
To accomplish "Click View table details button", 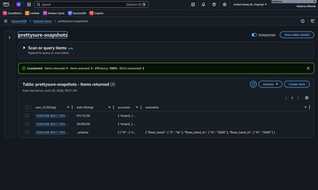I will tap(297, 35).
